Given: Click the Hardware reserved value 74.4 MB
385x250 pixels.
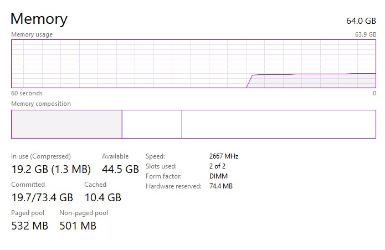Looking at the screenshot, I should [221, 186].
